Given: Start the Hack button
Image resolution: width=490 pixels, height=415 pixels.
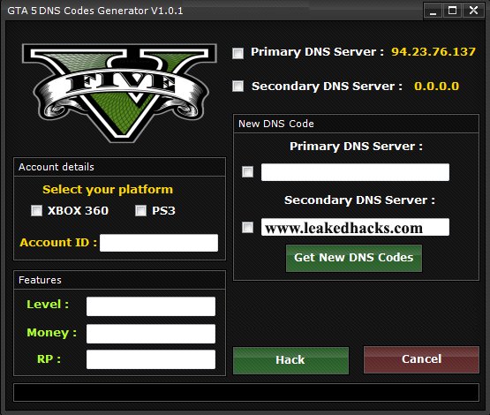Looking at the screenshot, I should click(290, 360).
